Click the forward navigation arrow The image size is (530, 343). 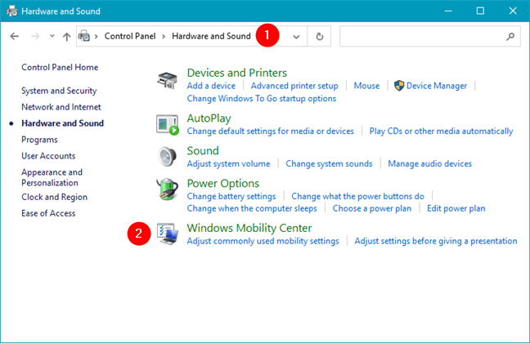(35, 36)
